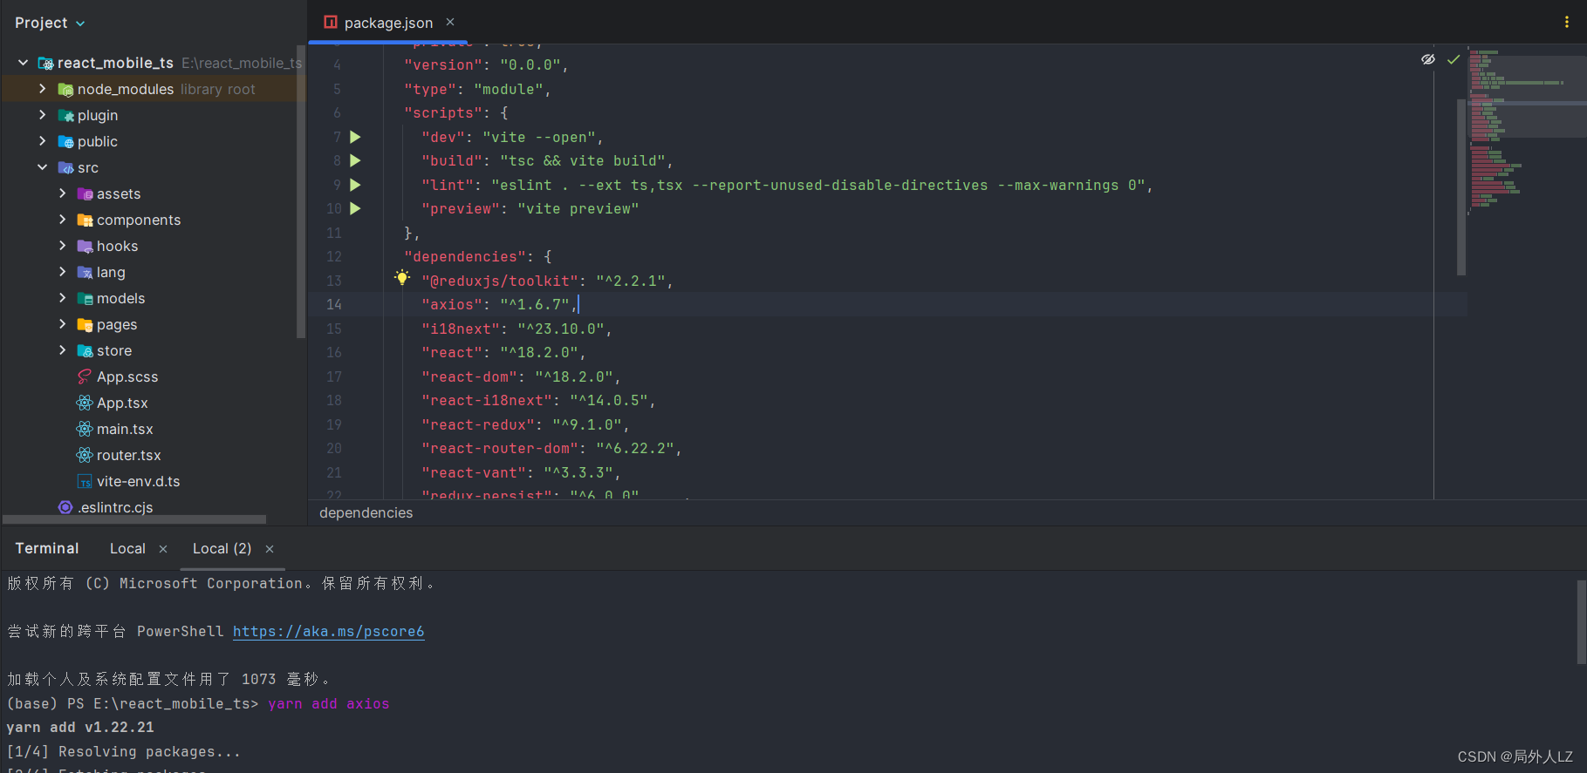
Task: Open the editor tabs more options menu
Action: tap(1567, 23)
